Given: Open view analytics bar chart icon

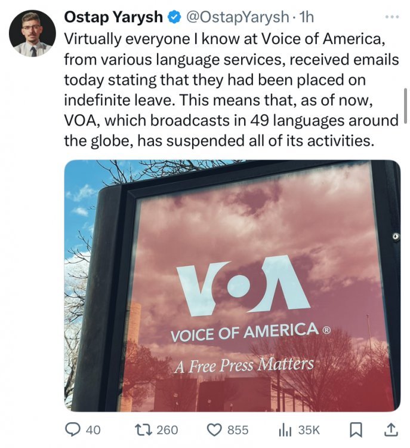Looking at the screenshot, I should 285,429.
